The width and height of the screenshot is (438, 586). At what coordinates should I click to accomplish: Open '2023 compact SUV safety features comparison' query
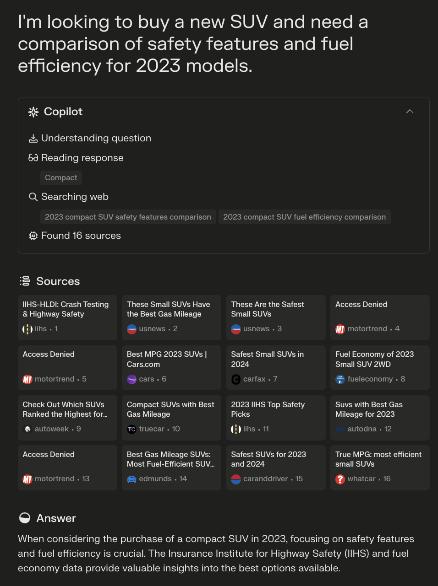[x=128, y=217]
